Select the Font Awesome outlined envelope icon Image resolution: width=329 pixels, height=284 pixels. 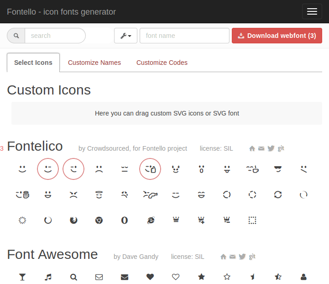(x=99, y=277)
